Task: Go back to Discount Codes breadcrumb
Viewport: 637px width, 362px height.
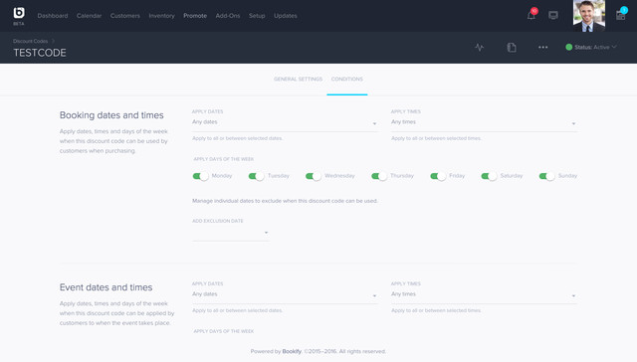Action: click(31, 41)
